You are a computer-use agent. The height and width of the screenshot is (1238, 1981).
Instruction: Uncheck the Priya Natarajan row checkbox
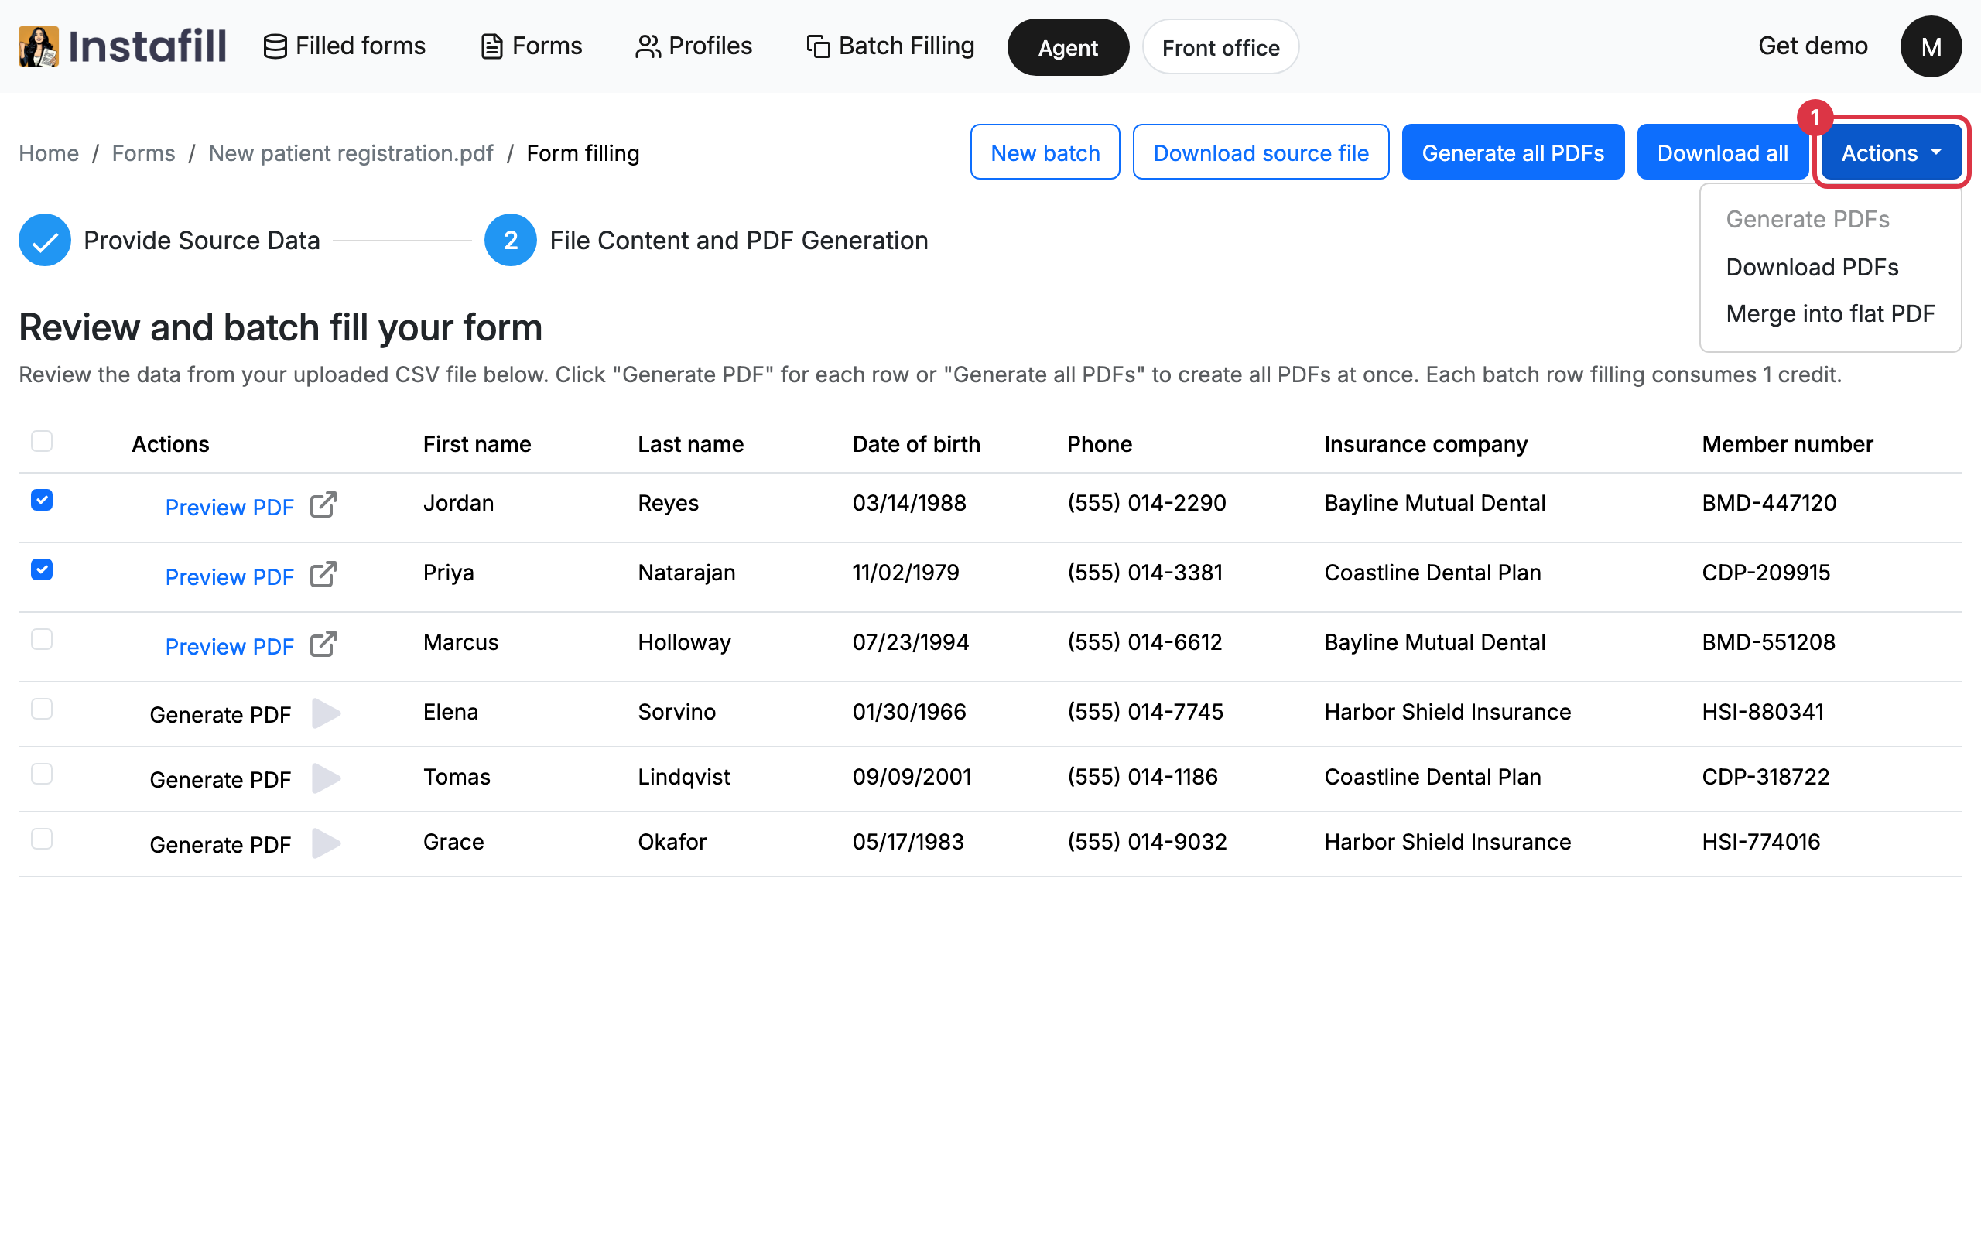[x=42, y=569]
